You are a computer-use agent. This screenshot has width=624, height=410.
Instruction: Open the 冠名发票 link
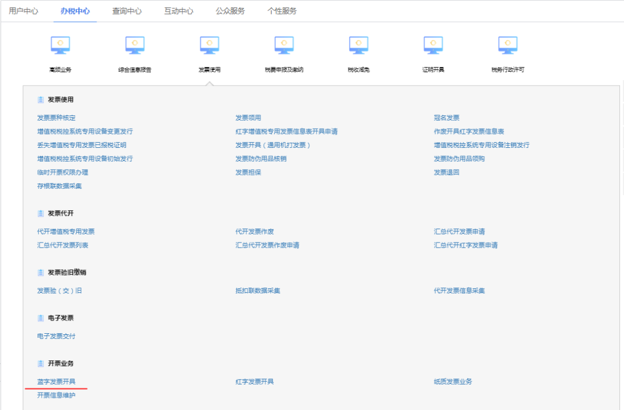(447, 118)
